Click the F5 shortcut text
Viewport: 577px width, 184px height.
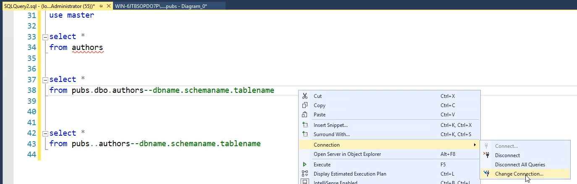point(443,165)
